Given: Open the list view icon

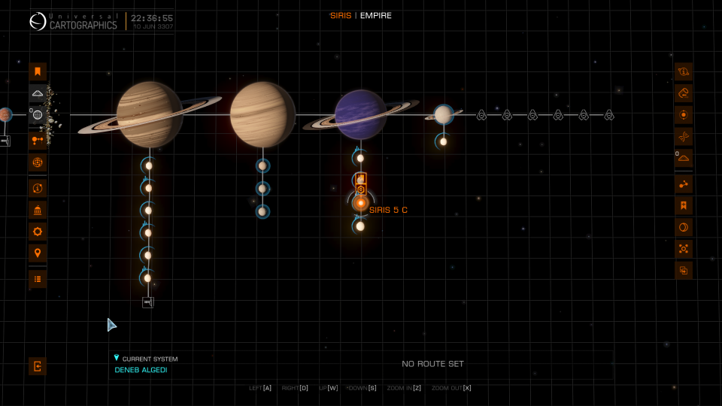Looking at the screenshot, I should pyautogui.click(x=38, y=279).
